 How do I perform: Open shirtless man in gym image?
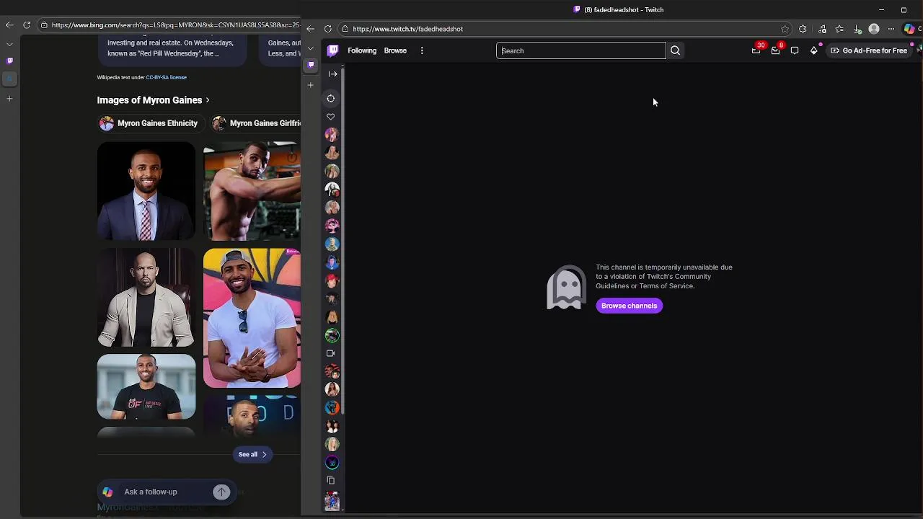pyautogui.click(x=252, y=191)
